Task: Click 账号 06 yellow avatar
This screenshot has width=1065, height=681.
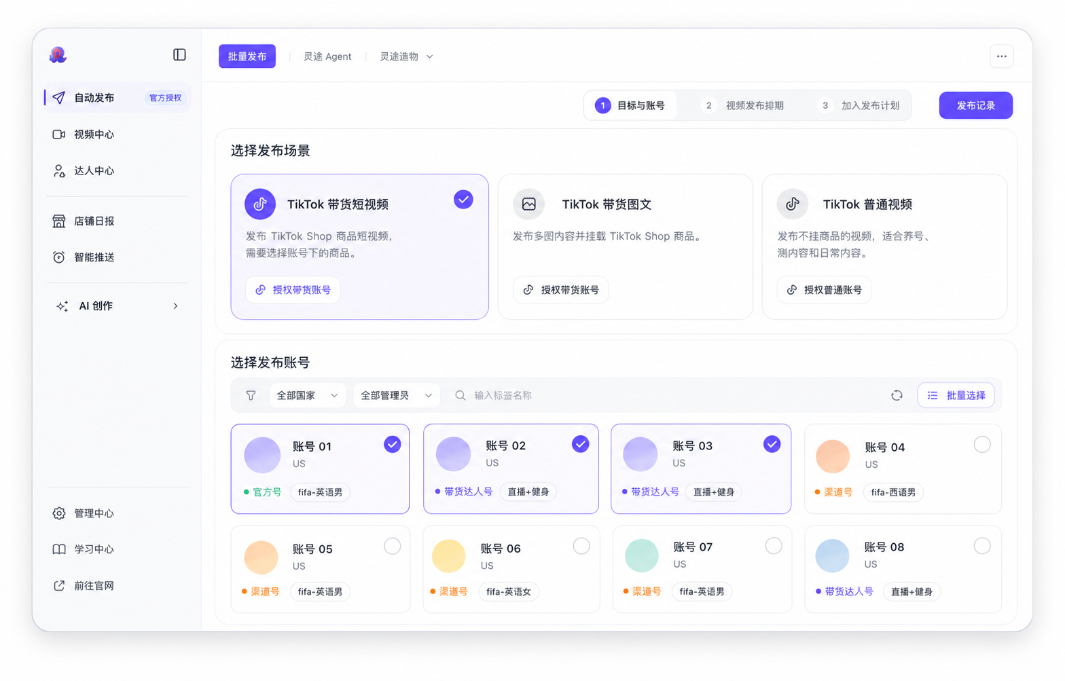Action: point(449,556)
